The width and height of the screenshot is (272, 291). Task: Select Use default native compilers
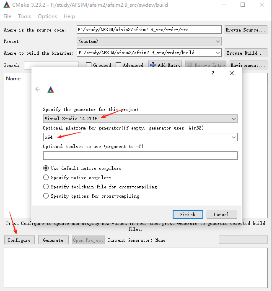[x=46, y=168]
